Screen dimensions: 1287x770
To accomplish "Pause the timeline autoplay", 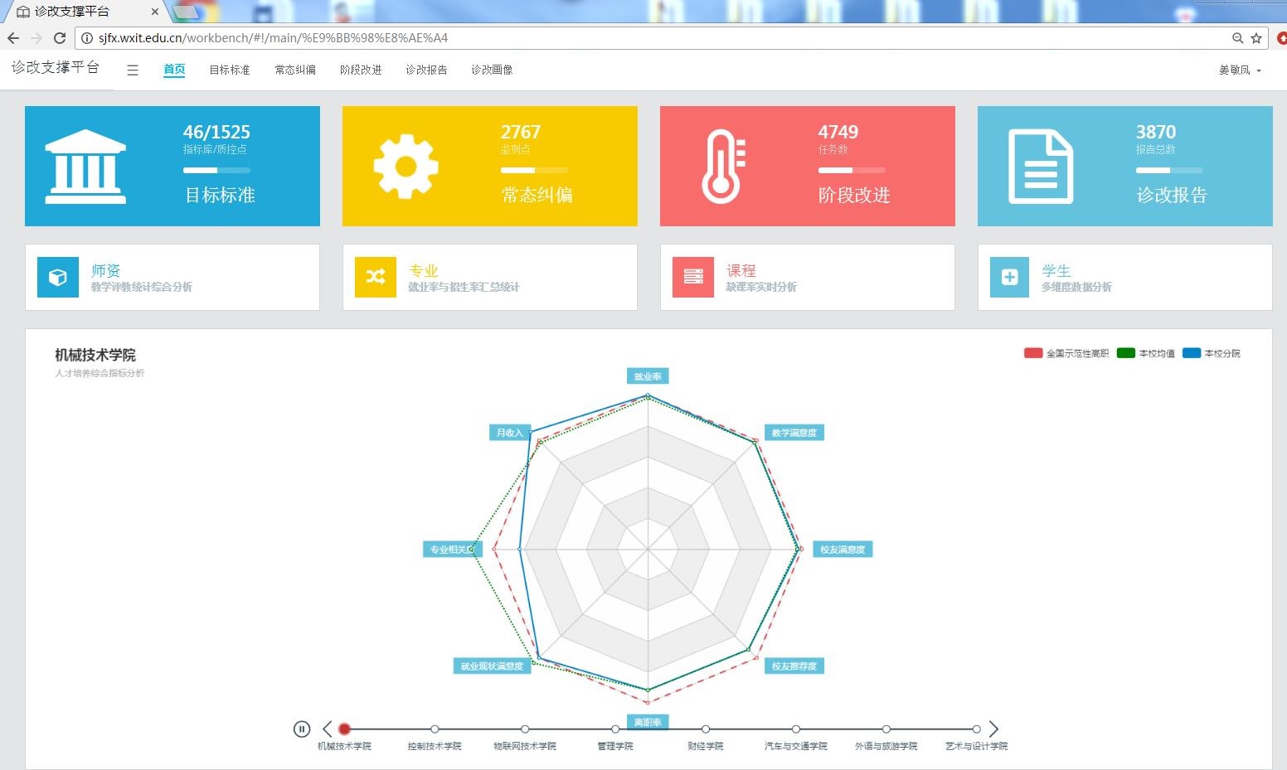I will click(x=302, y=729).
